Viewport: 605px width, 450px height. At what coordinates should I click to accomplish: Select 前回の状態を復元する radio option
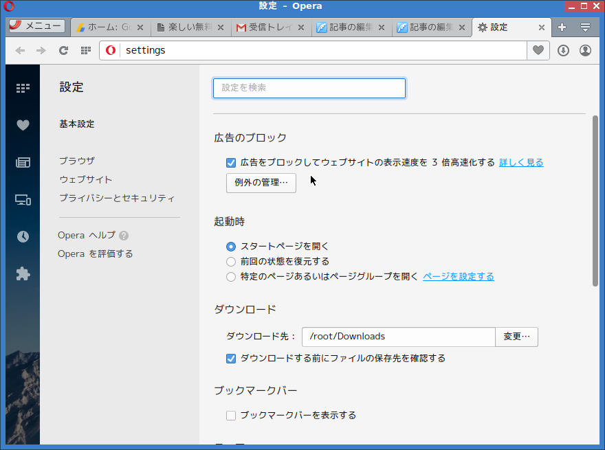tap(231, 262)
